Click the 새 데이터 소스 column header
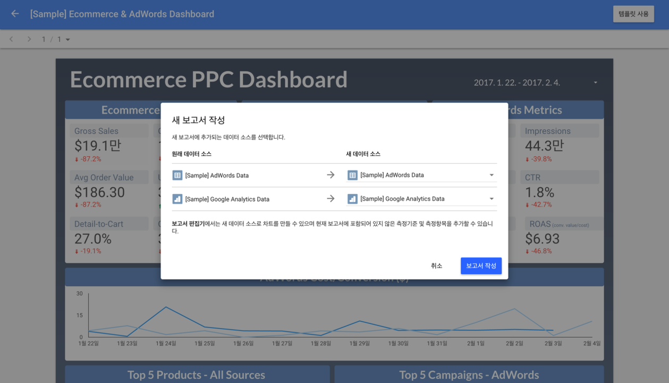 [x=363, y=154]
